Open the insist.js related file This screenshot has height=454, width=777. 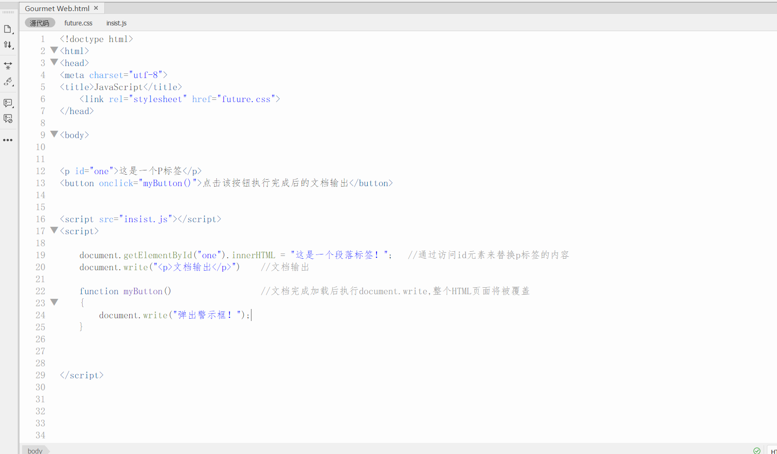click(x=116, y=23)
